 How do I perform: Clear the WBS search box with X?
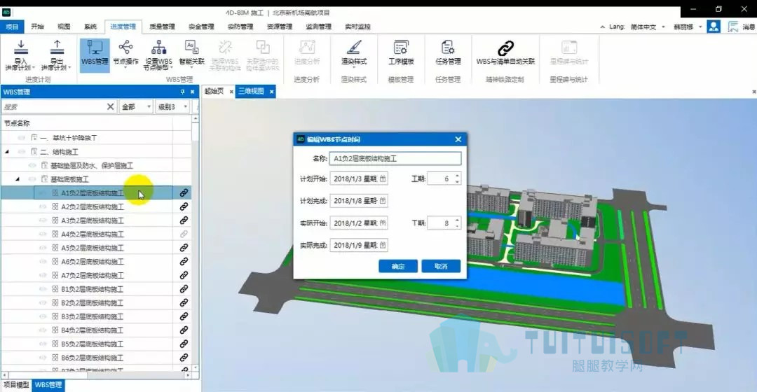[111, 106]
